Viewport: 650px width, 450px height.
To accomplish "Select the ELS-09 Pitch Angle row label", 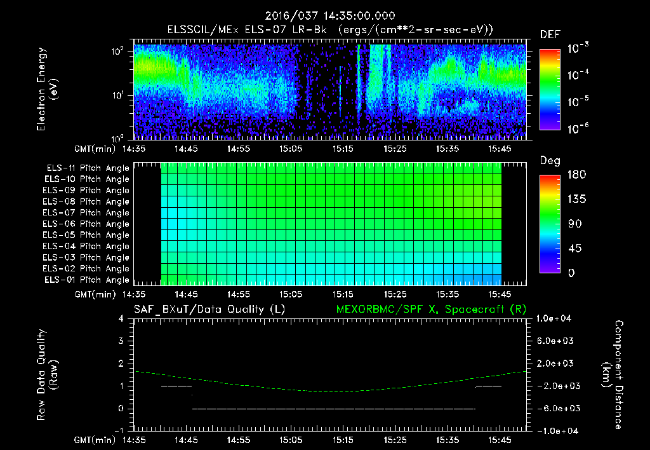I will [86, 191].
